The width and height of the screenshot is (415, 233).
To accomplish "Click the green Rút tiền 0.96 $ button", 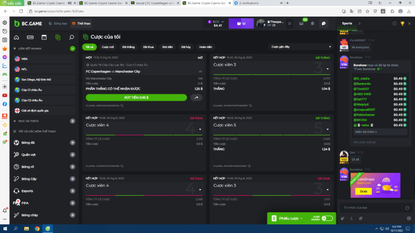I will point(136,98).
